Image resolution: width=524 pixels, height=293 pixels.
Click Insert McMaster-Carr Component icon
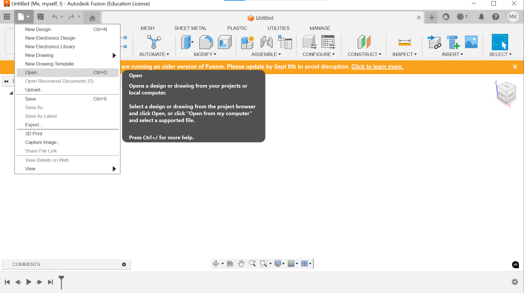coord(453,42)
